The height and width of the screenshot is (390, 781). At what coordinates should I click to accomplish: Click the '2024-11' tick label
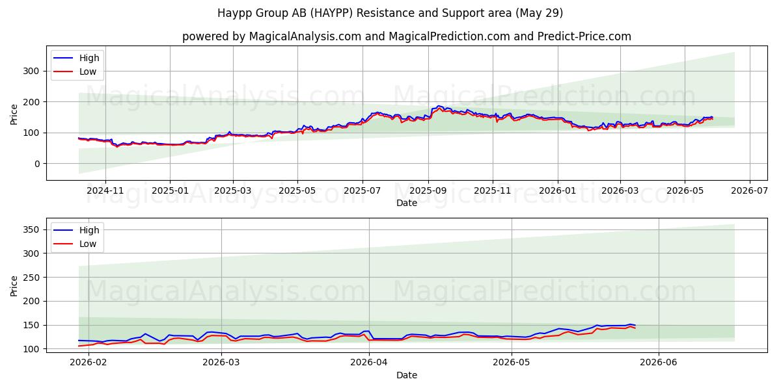pos(105,191)
